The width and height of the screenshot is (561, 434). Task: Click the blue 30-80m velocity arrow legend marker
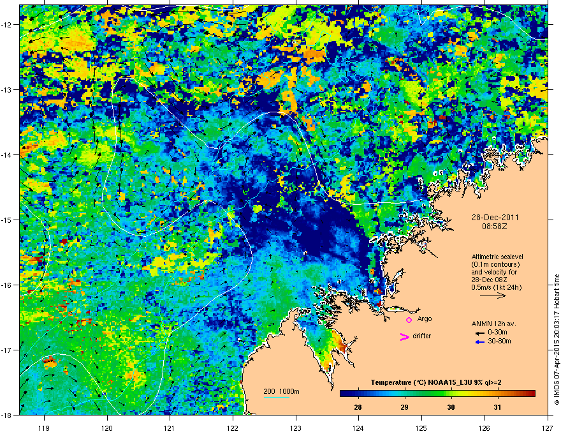[480, 342]
